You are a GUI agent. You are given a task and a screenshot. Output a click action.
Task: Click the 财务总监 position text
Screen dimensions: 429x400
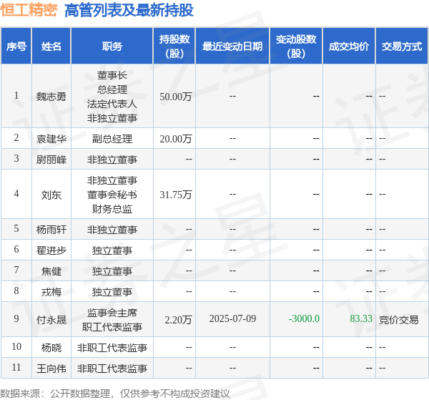pyautogui.click(x=112, y=209)
